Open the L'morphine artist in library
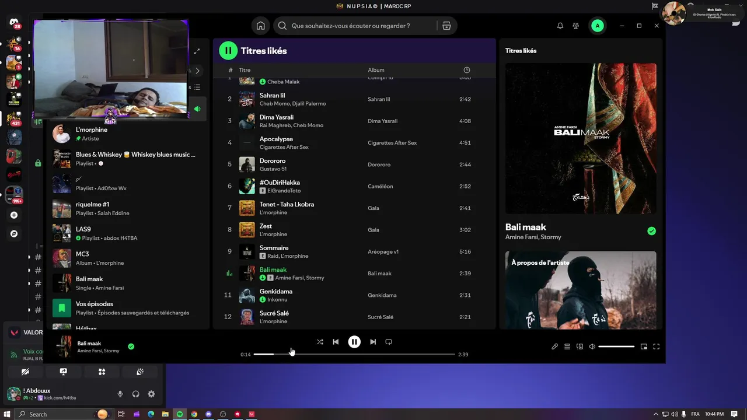The image size is (747, 420). pos(127,134)
